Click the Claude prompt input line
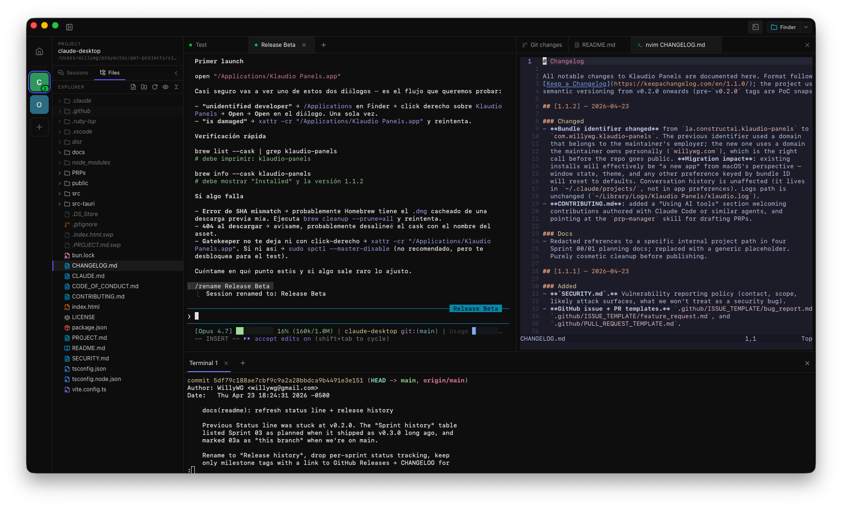842x508 pixels. [x=348, y=316]
